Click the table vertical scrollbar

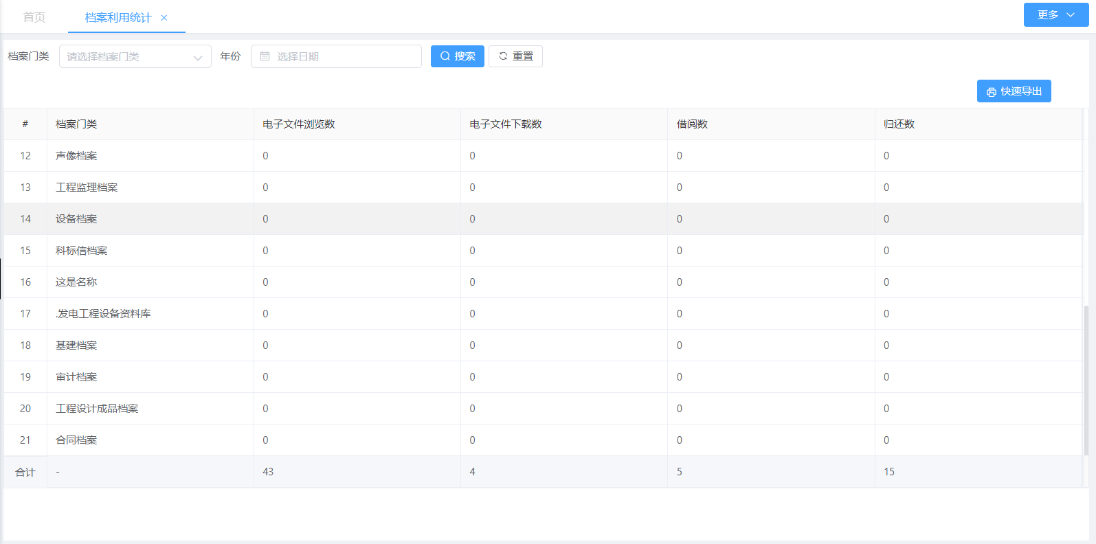(x=1086, y=381)
